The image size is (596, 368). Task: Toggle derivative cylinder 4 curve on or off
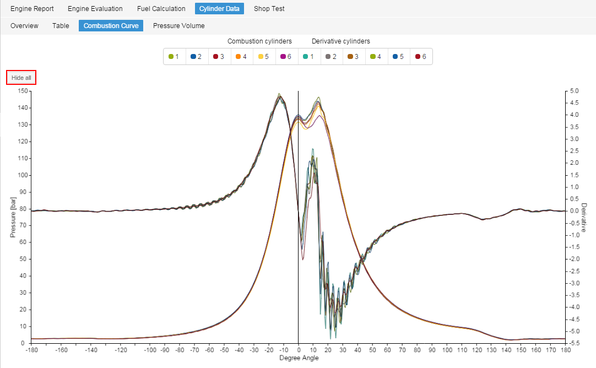(376, 56)
